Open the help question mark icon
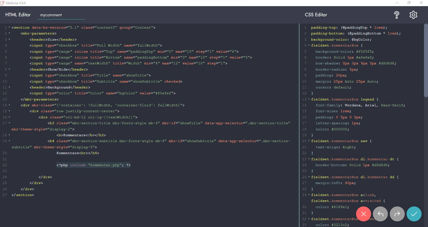 [x=396, y=15]
